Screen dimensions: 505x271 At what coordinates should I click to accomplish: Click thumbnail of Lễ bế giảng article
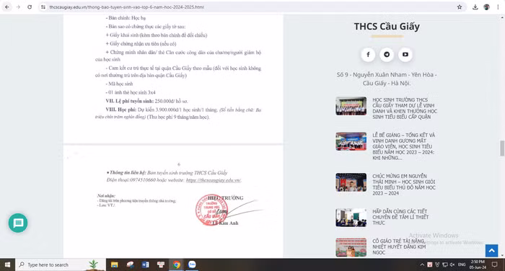pos(351,141)
